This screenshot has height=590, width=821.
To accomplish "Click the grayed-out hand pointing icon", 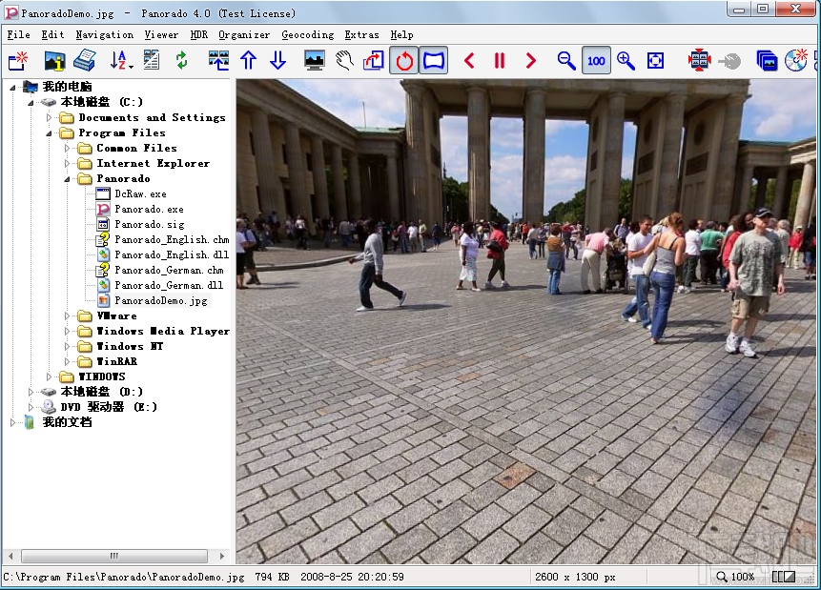I will pos(729,61).
